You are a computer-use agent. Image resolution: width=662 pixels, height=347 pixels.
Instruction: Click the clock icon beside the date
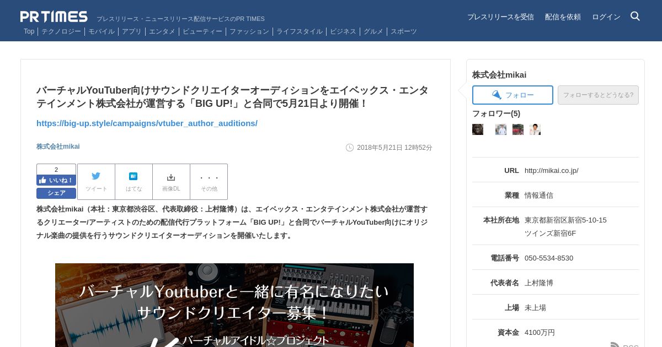coord(350,148)
